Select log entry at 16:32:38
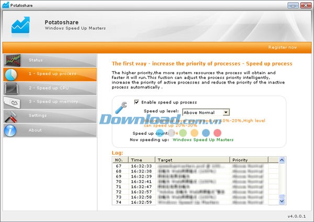The image size is (314, 222). click(195, 171)
